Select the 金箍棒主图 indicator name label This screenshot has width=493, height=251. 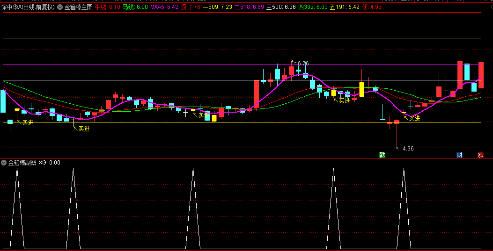click(78, 7)
